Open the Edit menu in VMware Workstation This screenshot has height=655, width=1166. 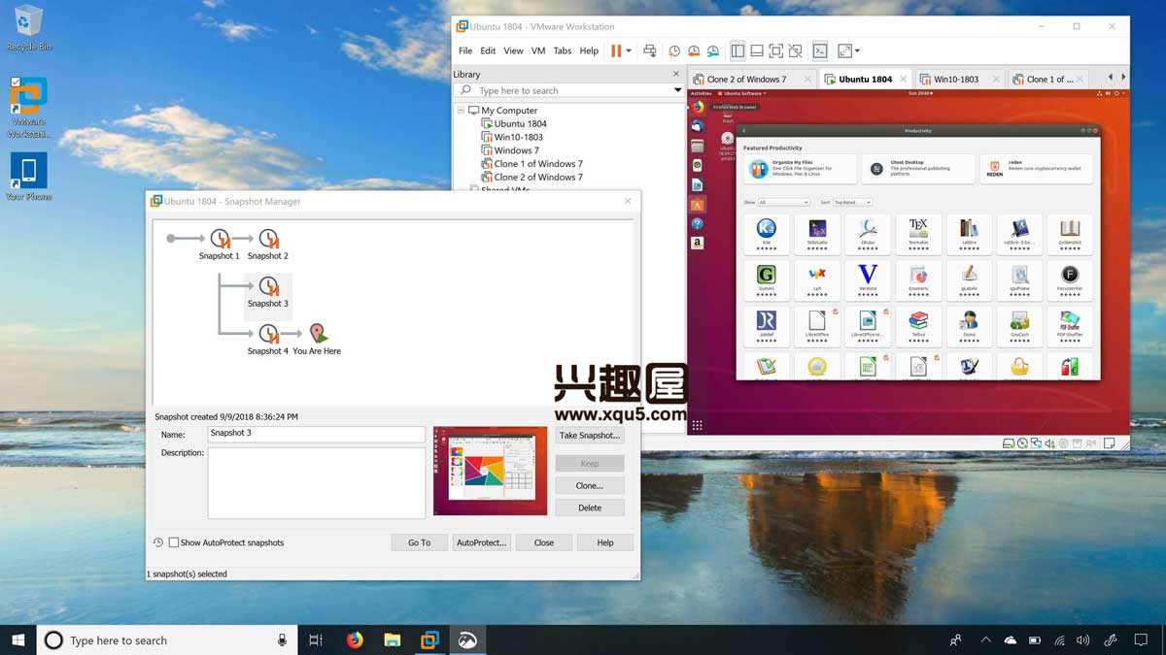pyautogui.click(x=488, y=50)
